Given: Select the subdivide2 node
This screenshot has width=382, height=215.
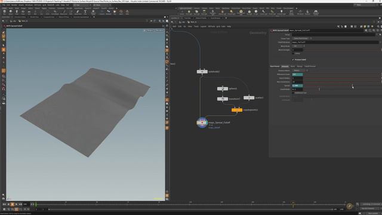Looking at the screenshot, I should coord(202,72).
